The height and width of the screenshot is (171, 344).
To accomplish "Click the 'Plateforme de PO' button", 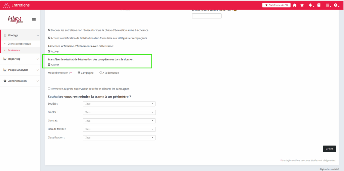I will pyautogui.click(x=276, y=5).
